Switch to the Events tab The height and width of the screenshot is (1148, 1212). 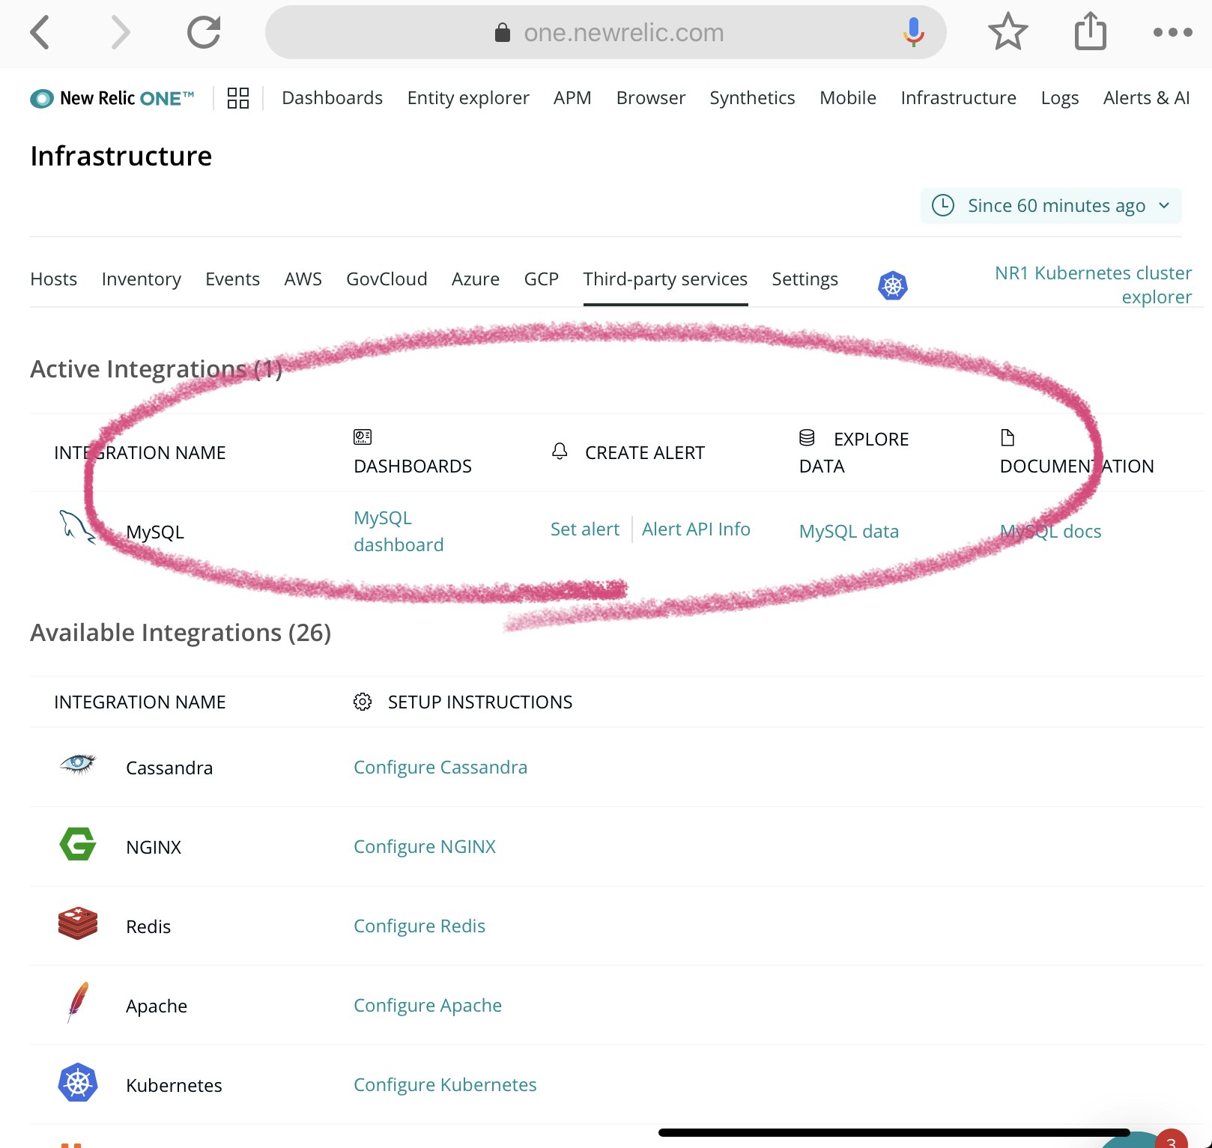point(232,279)
